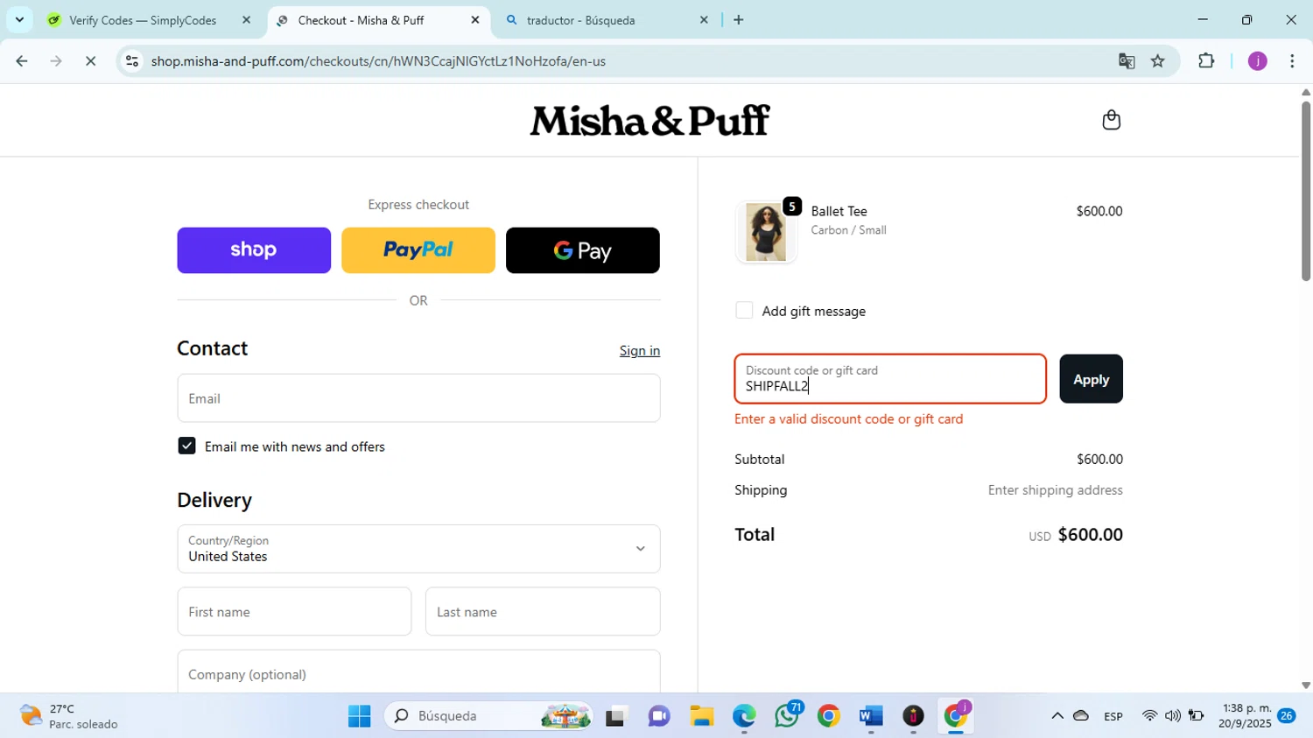View site information icon in address bar
1313x738 pixels.
coord(132,61)
